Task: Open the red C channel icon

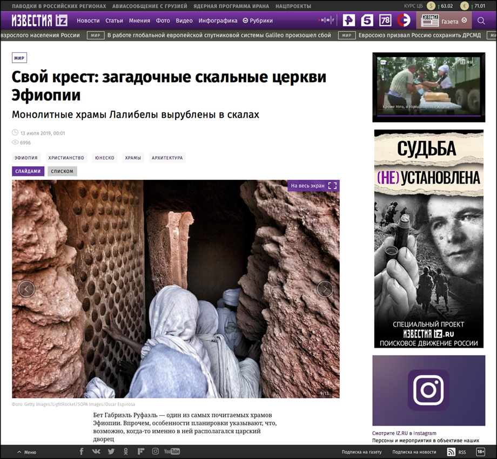Action: click(x=404, y=21)
